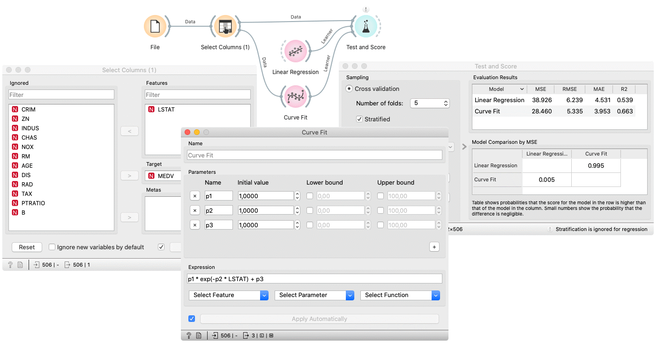Toggle the Stratified checkbox
Viewport: 657px width, 350px height.
click(x=359, y=119)
